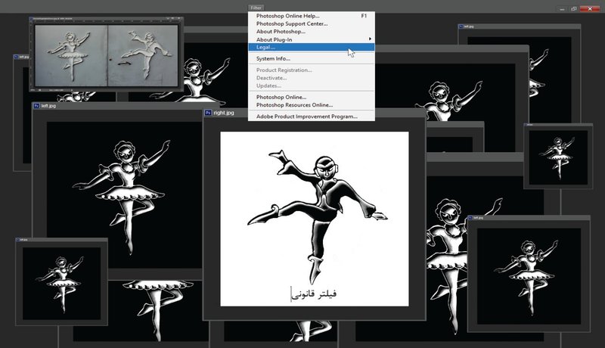
Task: Open the Filter menu in the menu bar
Action: (256, 8)
